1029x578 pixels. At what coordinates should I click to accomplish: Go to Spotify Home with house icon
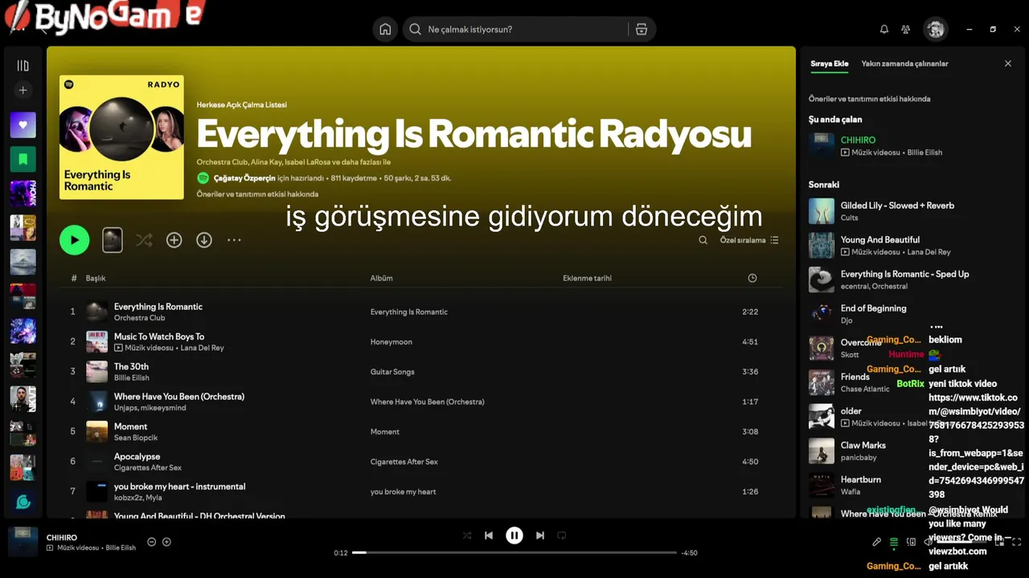[385, 30]
